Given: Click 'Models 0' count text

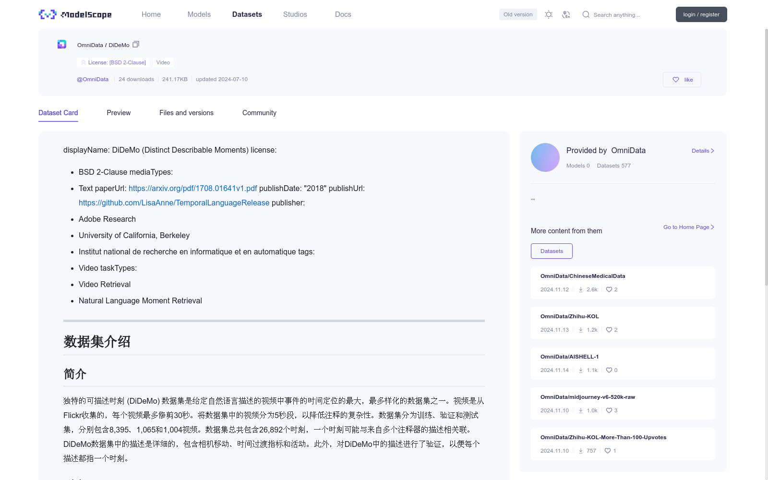Looking at the screenshot, I should 578,166.
